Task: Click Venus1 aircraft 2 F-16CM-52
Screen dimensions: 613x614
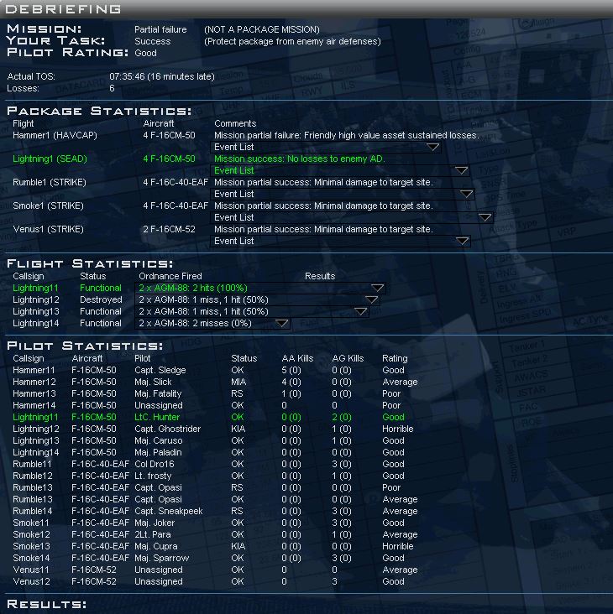Action: click(169, 230)
